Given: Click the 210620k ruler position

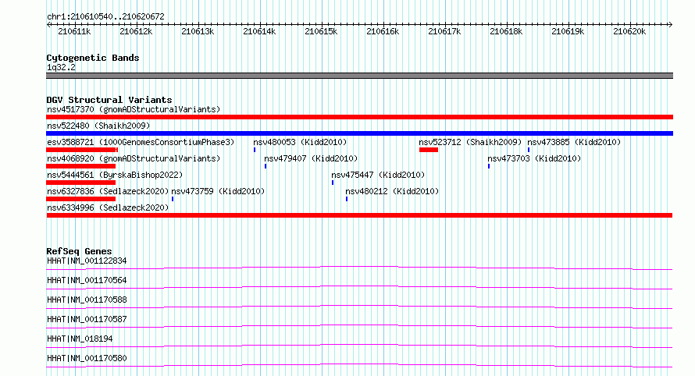Looking at the screenshot, I should tap(629, 31).
